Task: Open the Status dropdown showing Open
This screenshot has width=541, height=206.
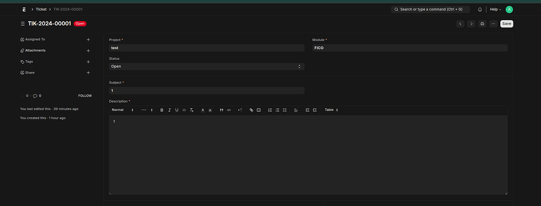Action: [x=207, y=66]
